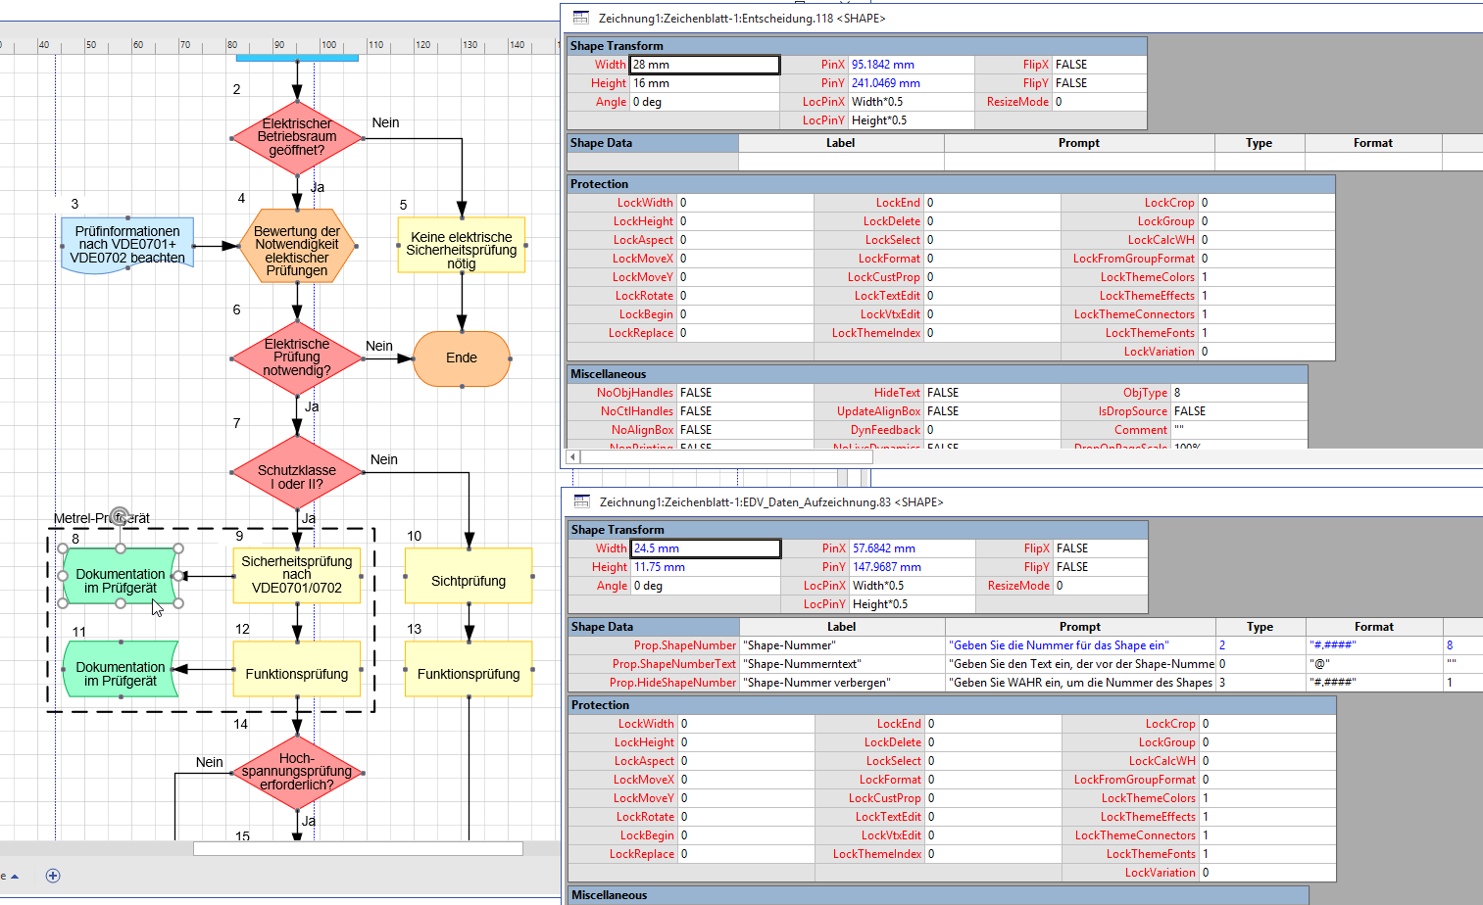Select the Prop.ShapeNumber row name
Viewport: 1483px width, 905px height.
[684, 645]
